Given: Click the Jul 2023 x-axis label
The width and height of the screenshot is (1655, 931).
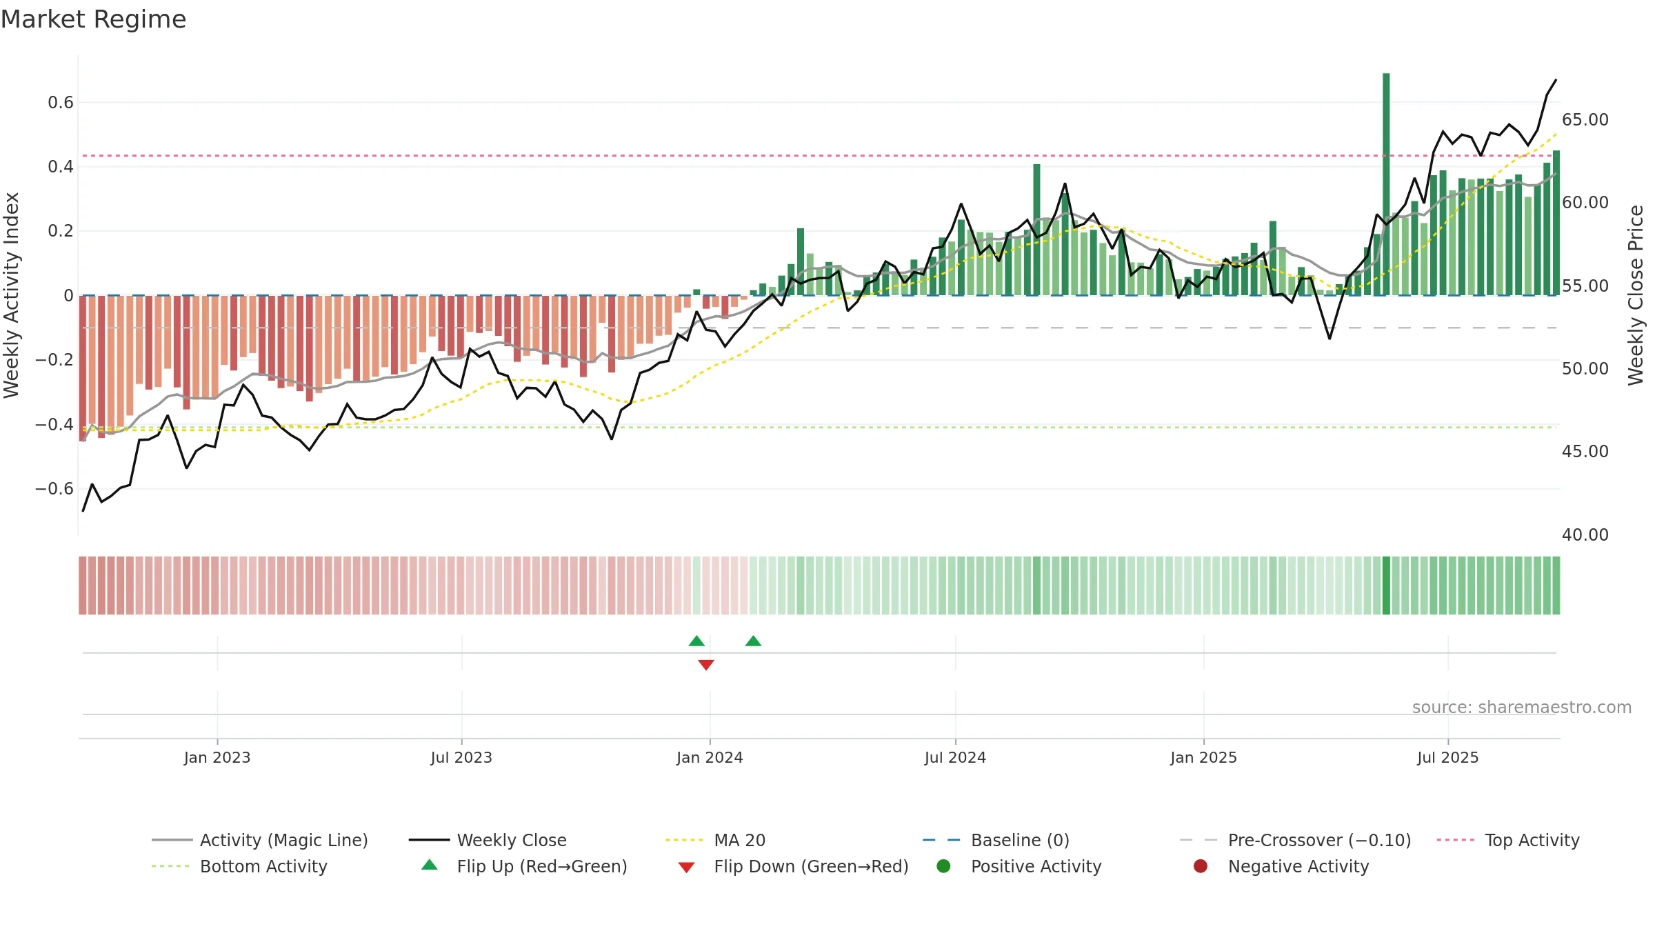Looking at the screenshot, I should point(461,758).
